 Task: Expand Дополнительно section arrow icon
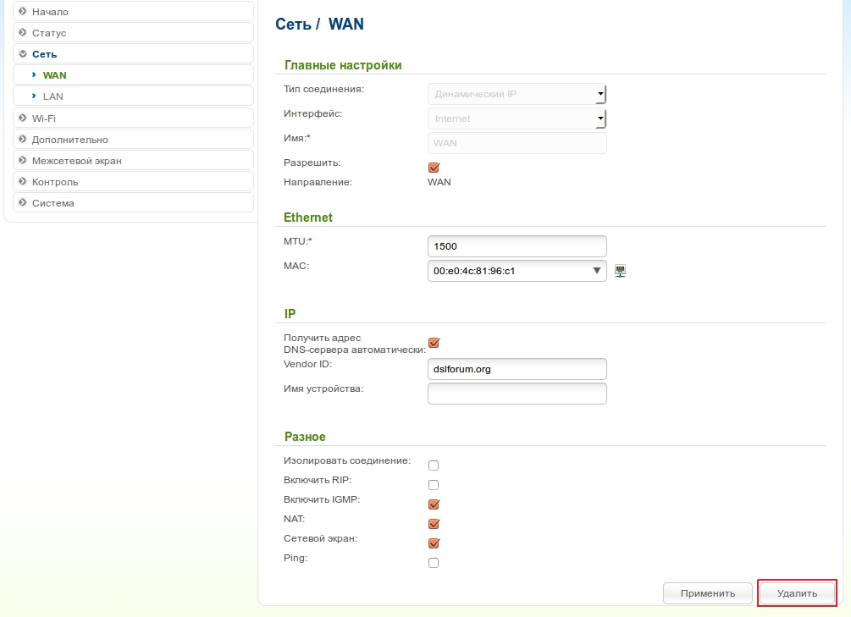pyautogui.click(x=23, y=140)
